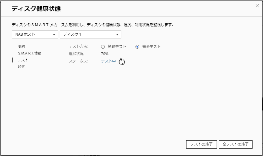Click the ディスク健康状態 dialog title
The height and width of the screenshot is (156, 263).
pyautogui.click(x=36, y=9)
